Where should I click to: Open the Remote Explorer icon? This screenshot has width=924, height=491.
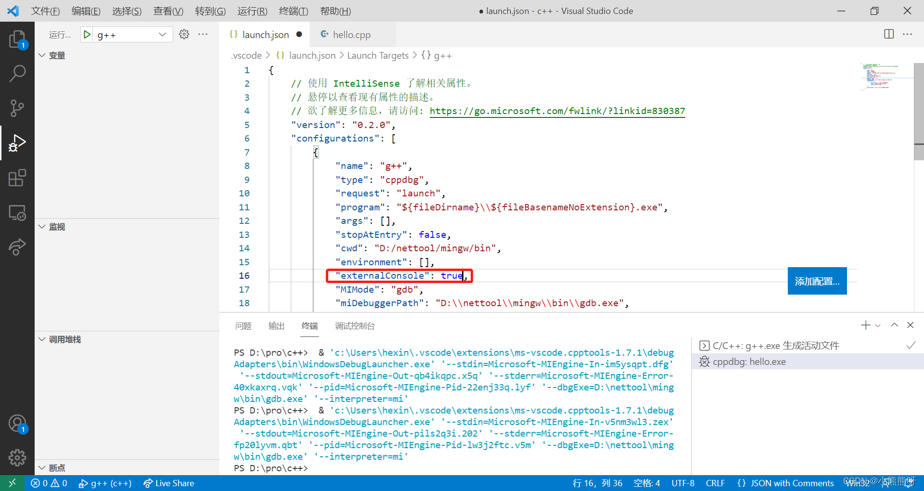click(17, 212)
